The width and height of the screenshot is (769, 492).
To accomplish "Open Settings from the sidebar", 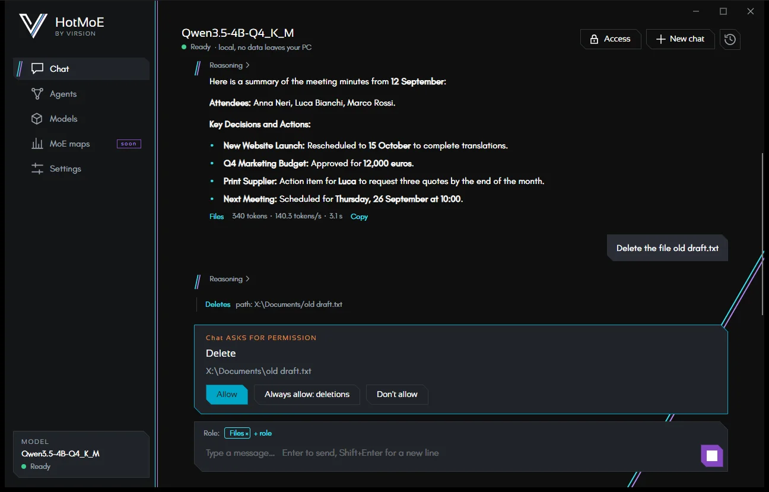I will 81,169.
